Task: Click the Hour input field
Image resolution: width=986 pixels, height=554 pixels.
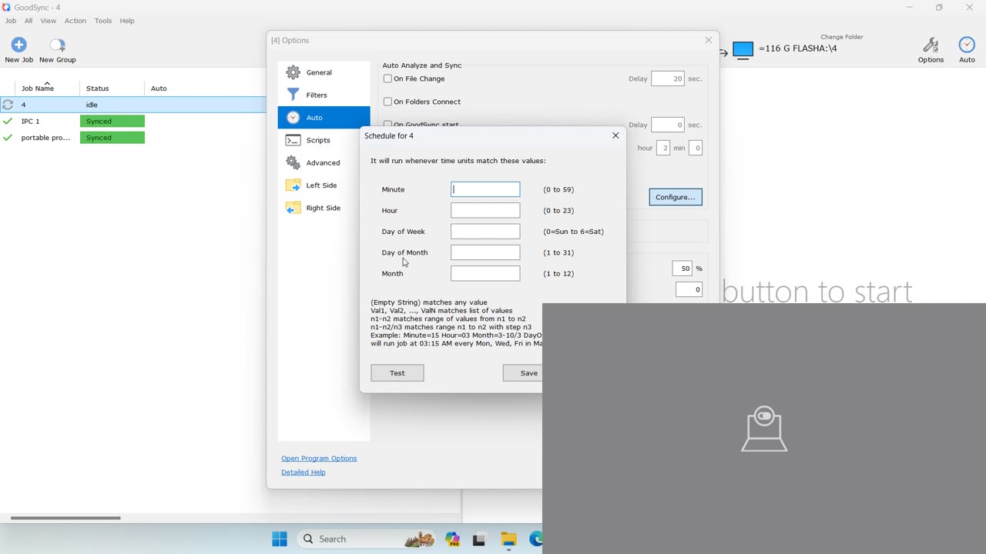Action: tap(485, 210)
